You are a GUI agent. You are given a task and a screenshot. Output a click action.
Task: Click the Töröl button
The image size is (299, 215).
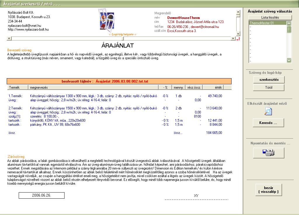pyautogui.click(x=269, y=88)
